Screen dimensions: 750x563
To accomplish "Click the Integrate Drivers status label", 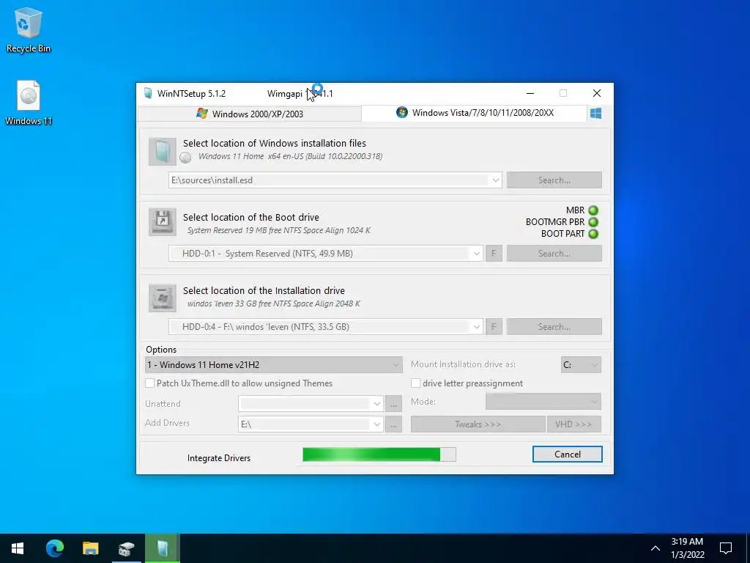I will tap(218, 458).
